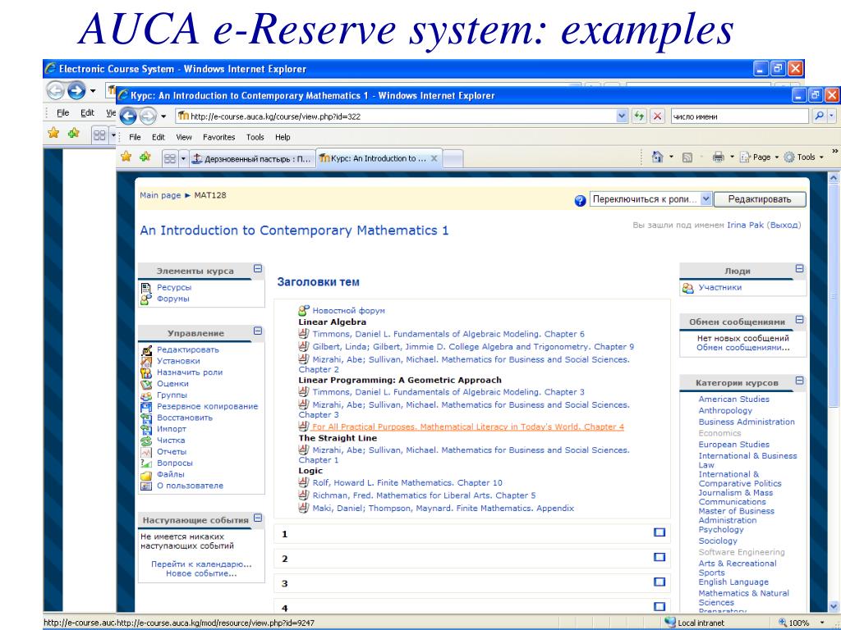Open the File menu in front window
Screen dimensions: 841x630
pos(136,137)
